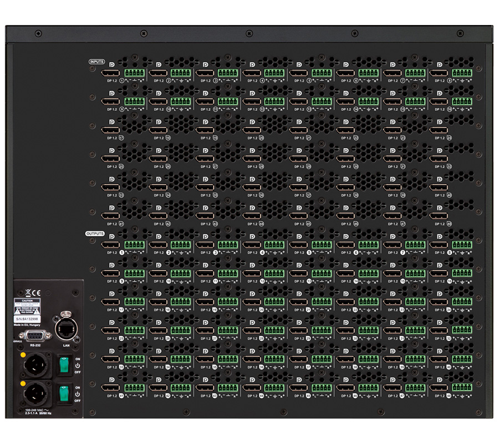Click the INPUTS section label
The height and width of the screenshot is (444, 499).
[96, 61]
